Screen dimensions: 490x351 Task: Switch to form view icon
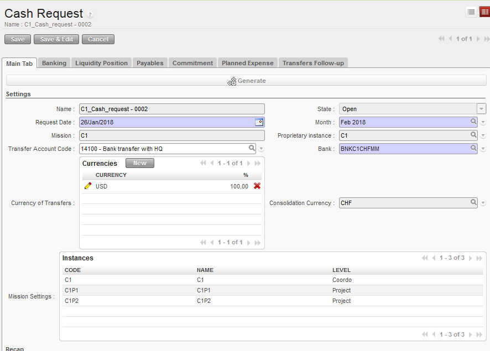pos(484,12)
